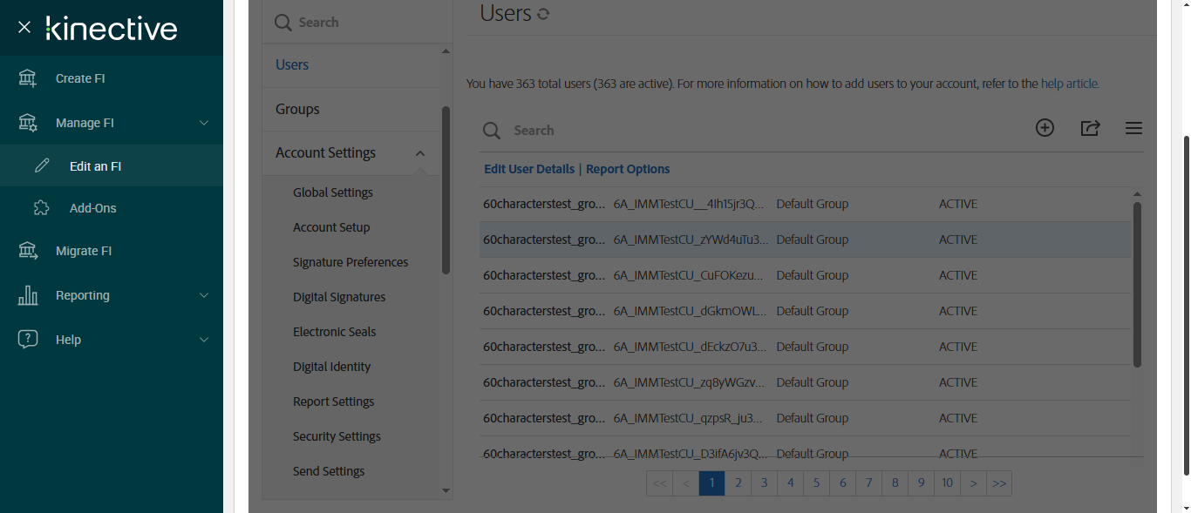Open the hamburger menu above user list
Screen dimensions: 1191x513
point(1133,128)
